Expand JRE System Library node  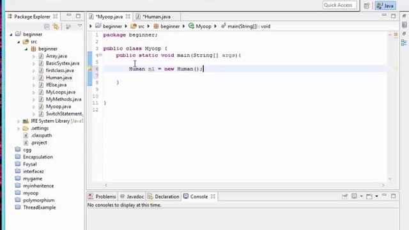point(19,121)
